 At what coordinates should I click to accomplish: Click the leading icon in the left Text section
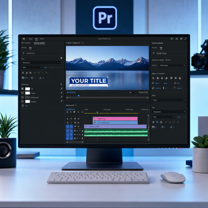[40, 78]
